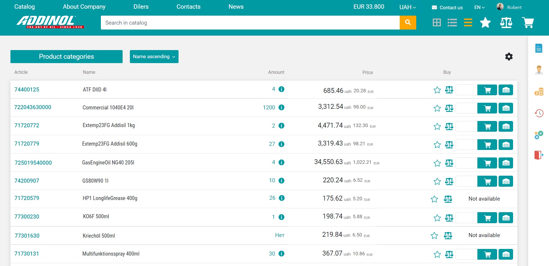Compare Extemp23FG Addisil 600g via scales icon
This screenshot has width=549, height=266.
449,145
